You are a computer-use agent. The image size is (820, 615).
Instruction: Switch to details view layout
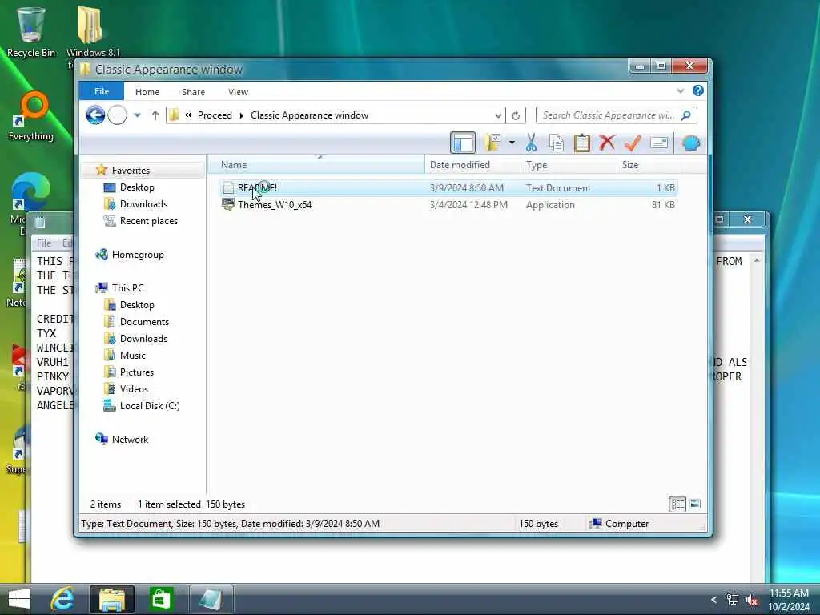(x=677, y=504)
